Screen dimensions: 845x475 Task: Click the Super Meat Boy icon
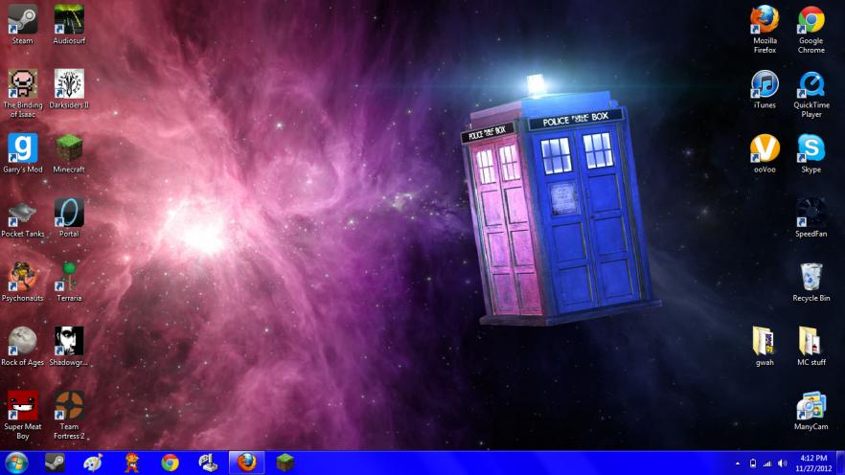[22, 406]
